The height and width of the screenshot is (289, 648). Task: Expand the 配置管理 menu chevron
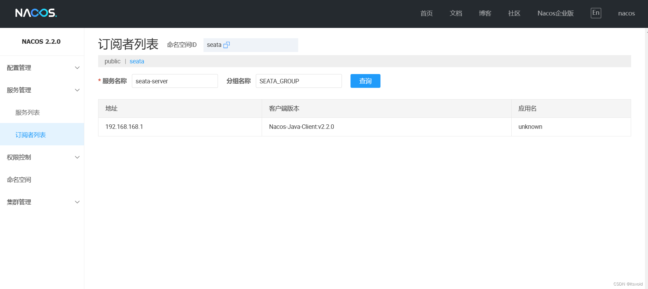point(77,68)
